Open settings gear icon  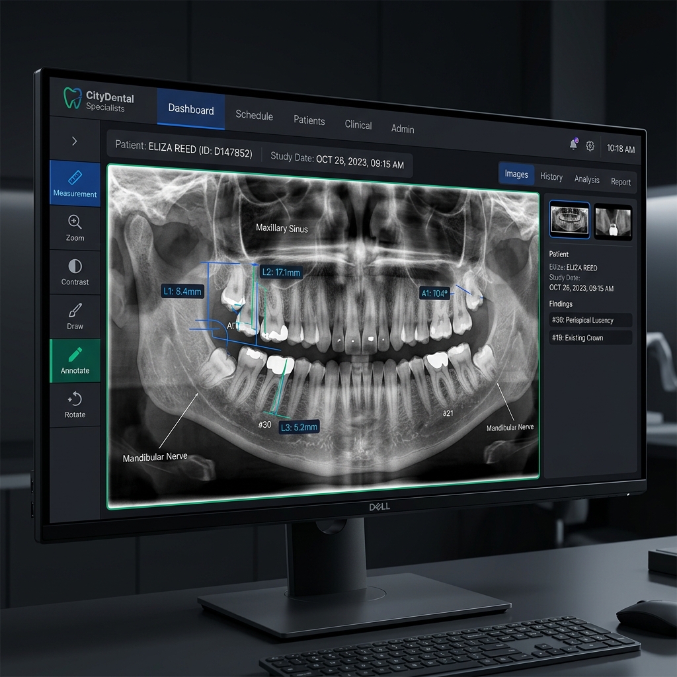[x=590, y=146]
